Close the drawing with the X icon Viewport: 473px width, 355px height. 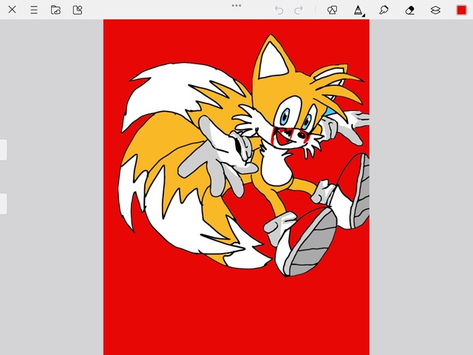click(12, 10)
